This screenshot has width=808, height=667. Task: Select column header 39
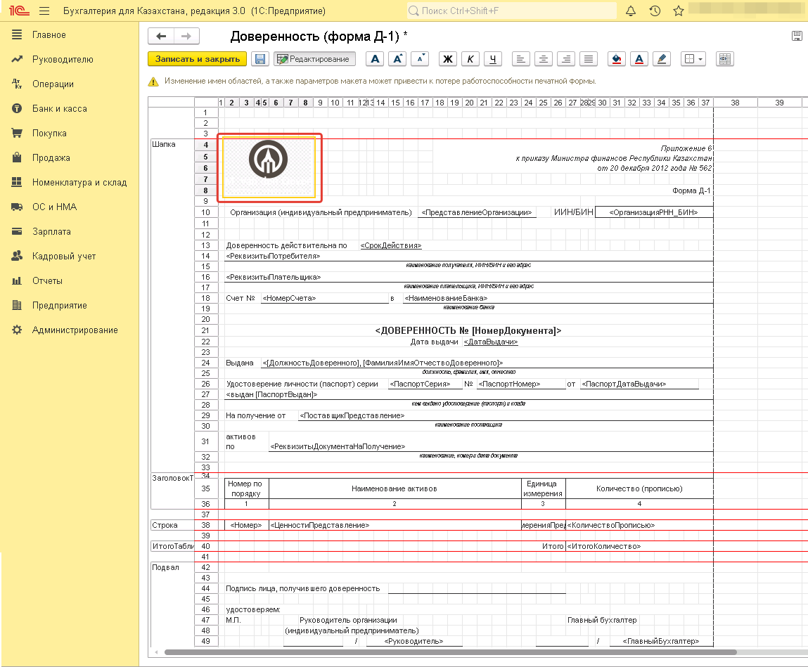pyautogui.click(x=780, y=103)
